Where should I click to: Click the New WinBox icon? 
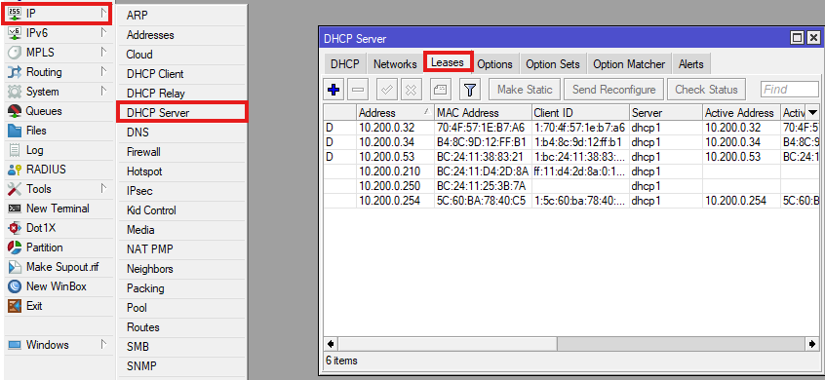[x=16, y=286]
